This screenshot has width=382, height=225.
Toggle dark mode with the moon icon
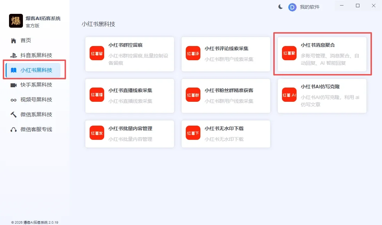[281, 7]
